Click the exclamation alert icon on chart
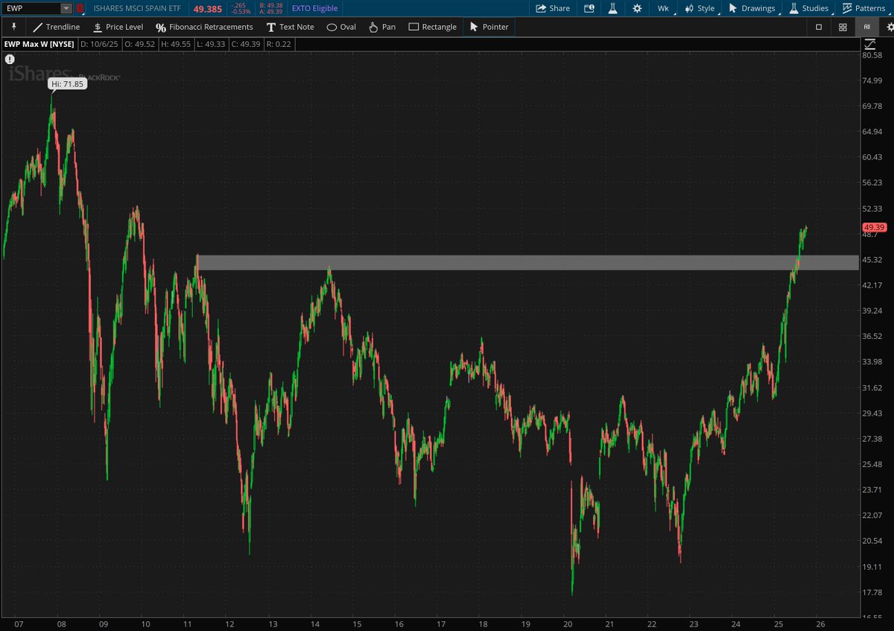The width and height of the screenshot is (894, 631). (x=10, y=59)
